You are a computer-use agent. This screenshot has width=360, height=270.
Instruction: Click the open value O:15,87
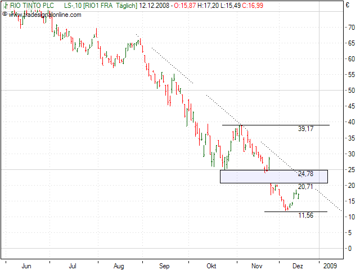click(185, 6)
